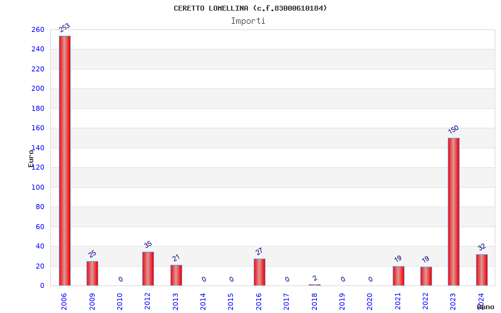Click the 240 y-axis tick label

38,49
